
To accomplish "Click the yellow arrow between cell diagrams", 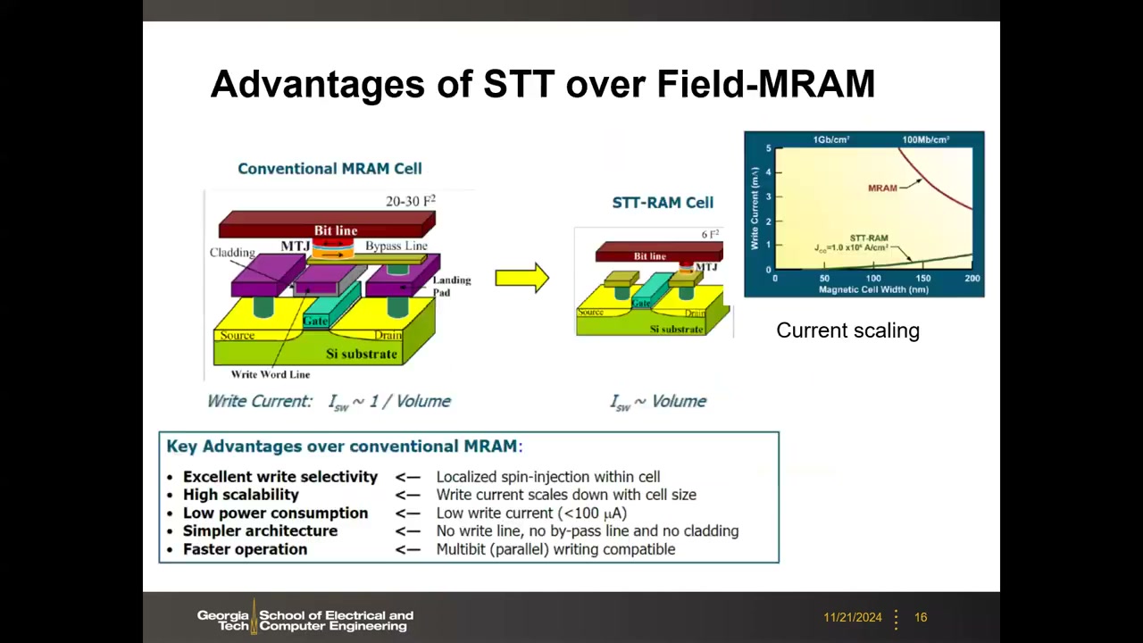I will 521,278.
